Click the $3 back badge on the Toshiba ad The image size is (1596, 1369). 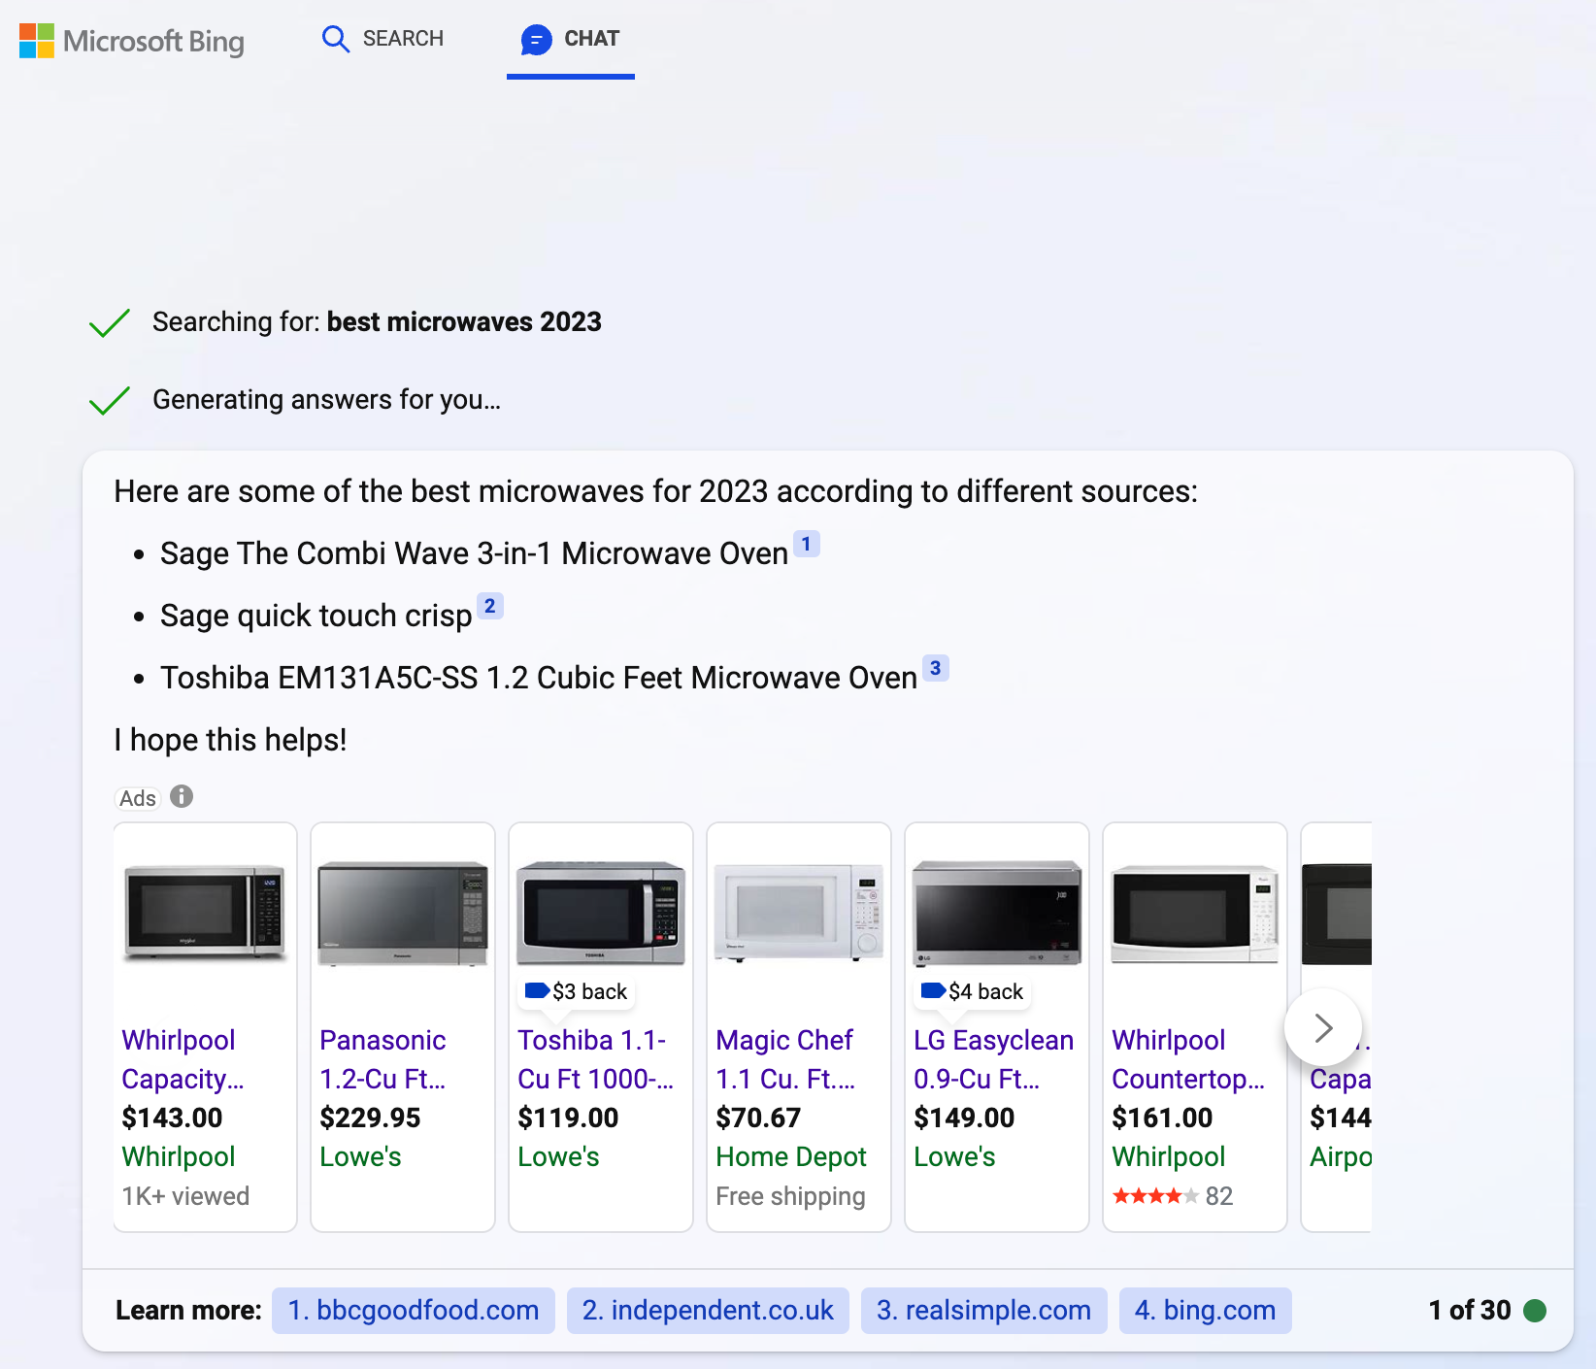[x=576, y=990]
